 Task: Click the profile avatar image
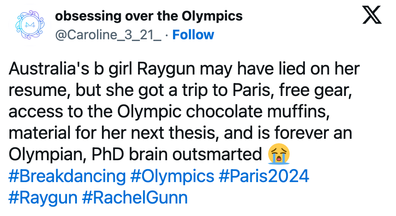(x=28, y=26)
